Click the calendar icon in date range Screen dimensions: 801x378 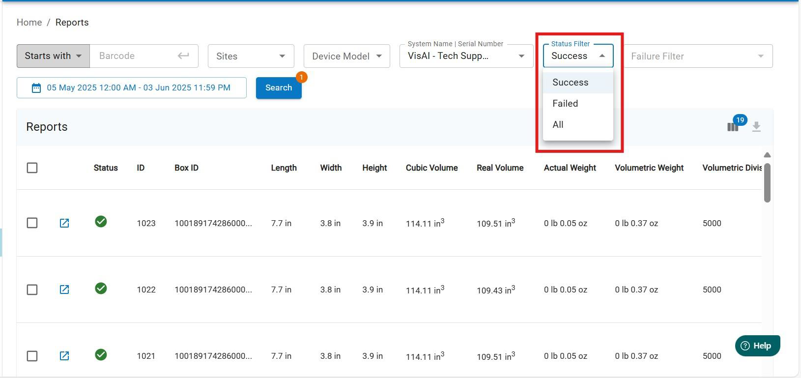point(36,88)
